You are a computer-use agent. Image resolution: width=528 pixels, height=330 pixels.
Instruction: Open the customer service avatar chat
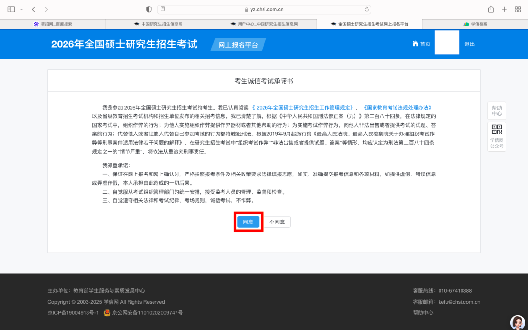click(x=517, y=322)
